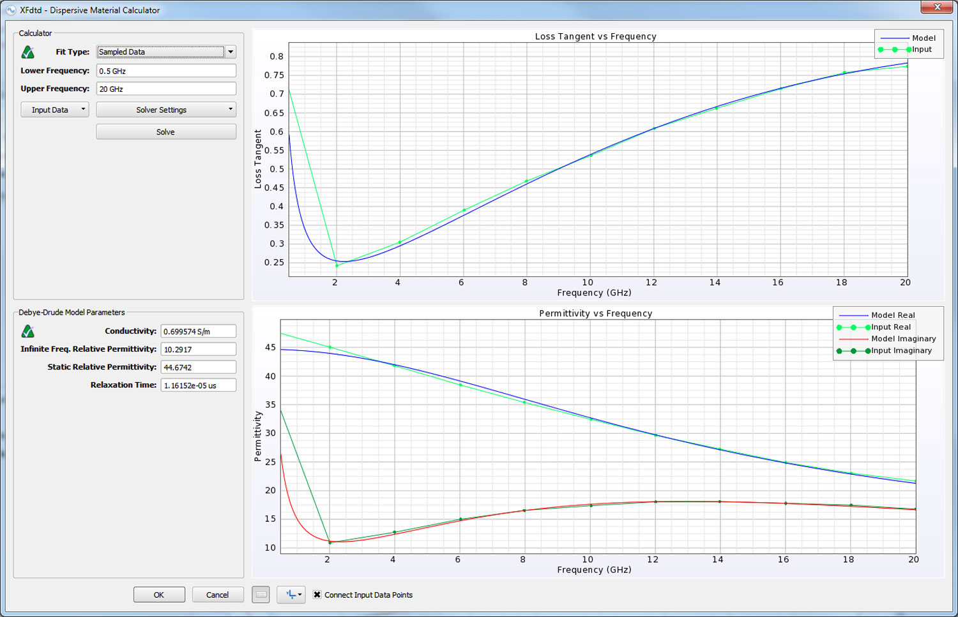Click the Input Imaginary legend entry
The image size is (958, 617).
point(885,351)
